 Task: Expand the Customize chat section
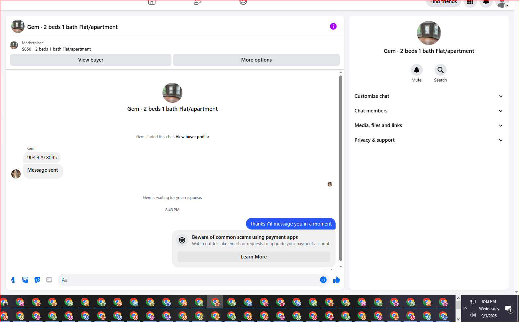point(429,96)
